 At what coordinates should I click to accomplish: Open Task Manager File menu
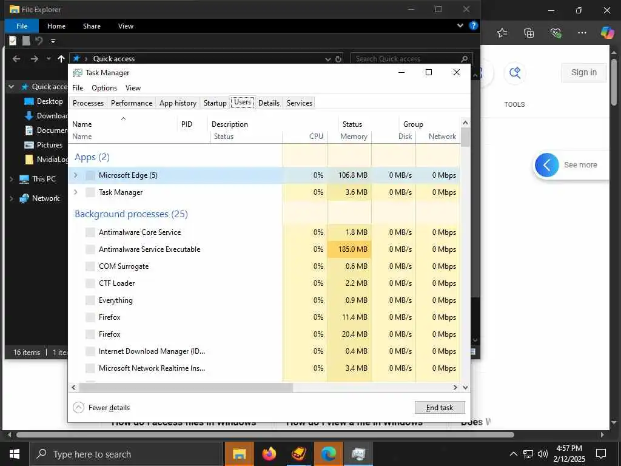78,88
